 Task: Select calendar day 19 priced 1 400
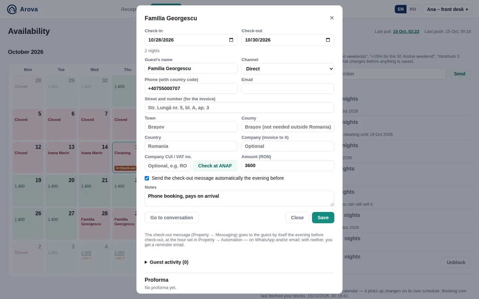coord(28,191)
